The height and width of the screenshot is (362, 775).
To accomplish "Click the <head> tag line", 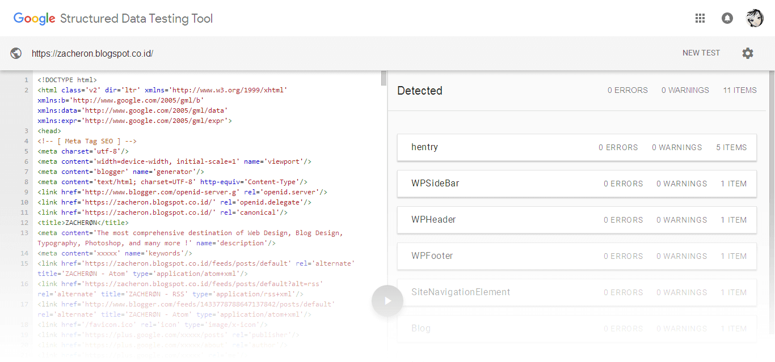I will tap(49, 131).
